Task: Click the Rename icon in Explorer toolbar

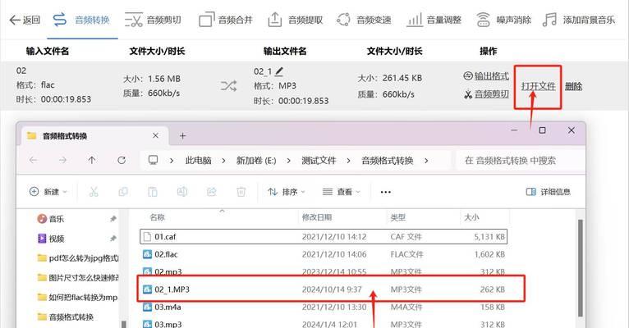Action: (x=182, y=192)
